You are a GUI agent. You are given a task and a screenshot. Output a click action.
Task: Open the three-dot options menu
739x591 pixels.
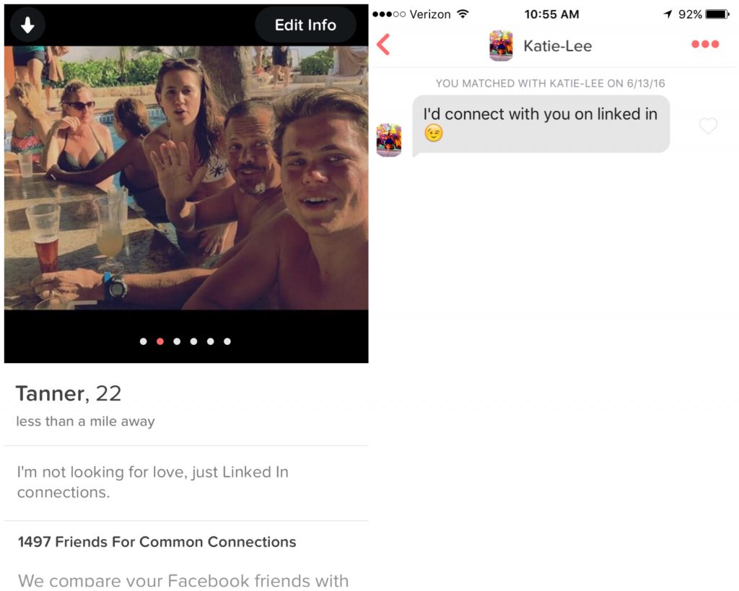(705, 44)
